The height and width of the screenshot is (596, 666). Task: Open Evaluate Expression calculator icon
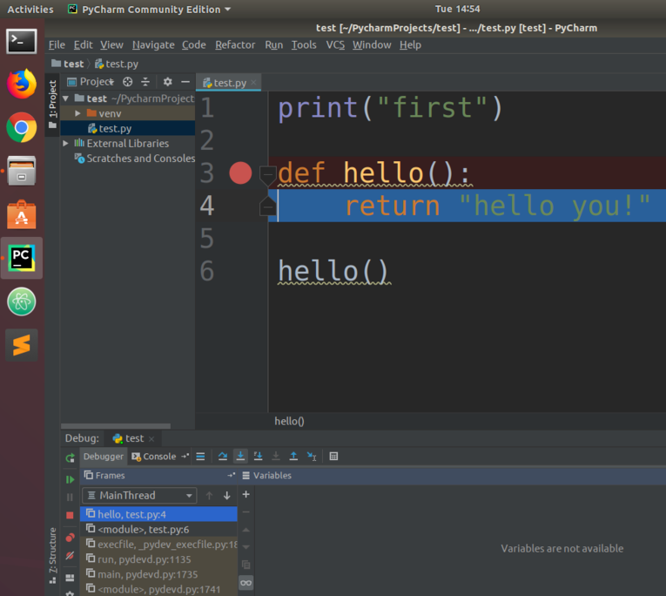333,457
